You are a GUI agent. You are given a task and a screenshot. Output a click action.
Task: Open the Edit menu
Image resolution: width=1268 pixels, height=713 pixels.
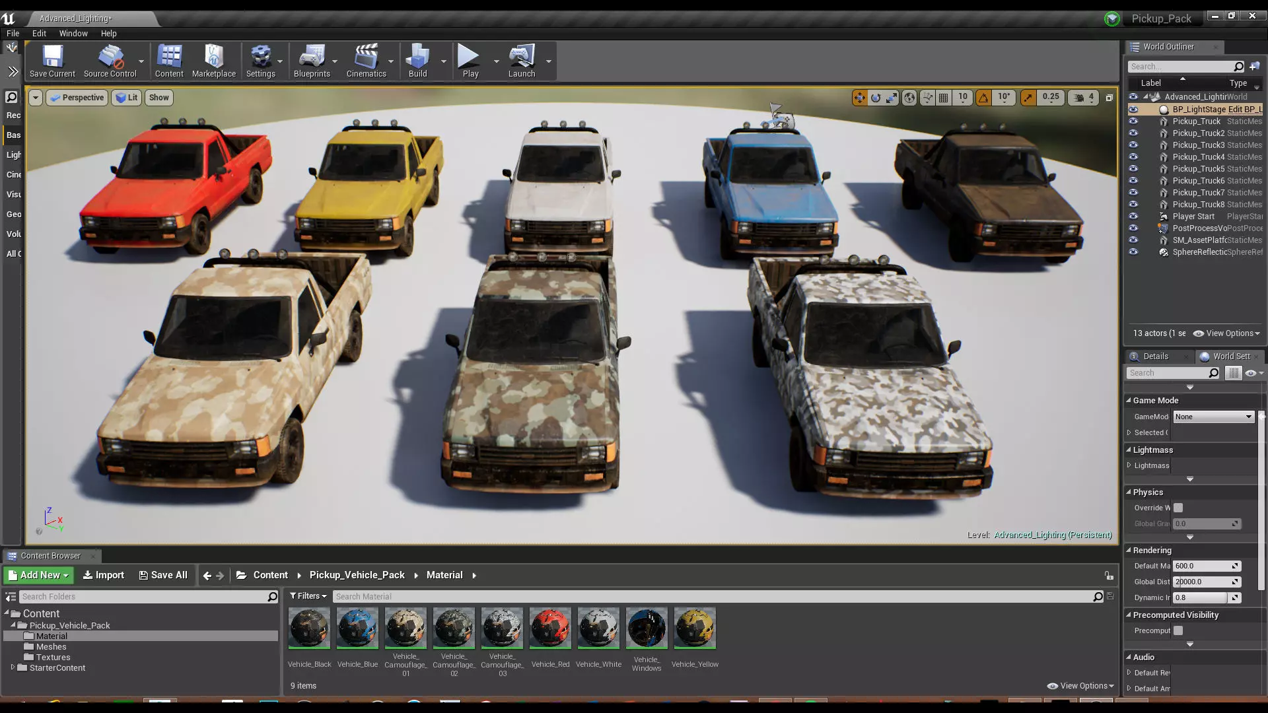click(39, 33)
